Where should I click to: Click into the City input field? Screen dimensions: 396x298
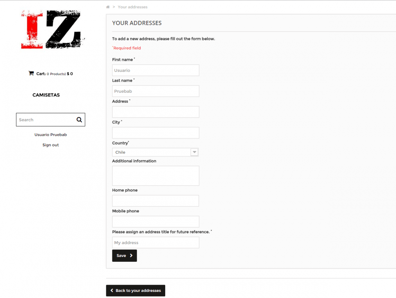[x=156, y=133]
